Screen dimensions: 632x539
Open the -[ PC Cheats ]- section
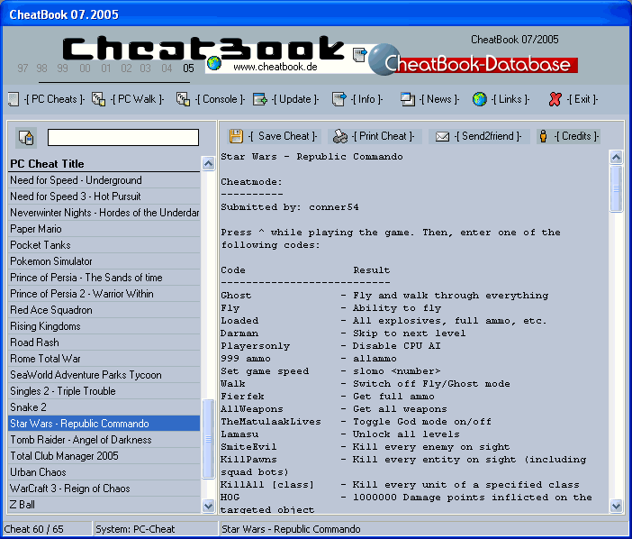54,99
